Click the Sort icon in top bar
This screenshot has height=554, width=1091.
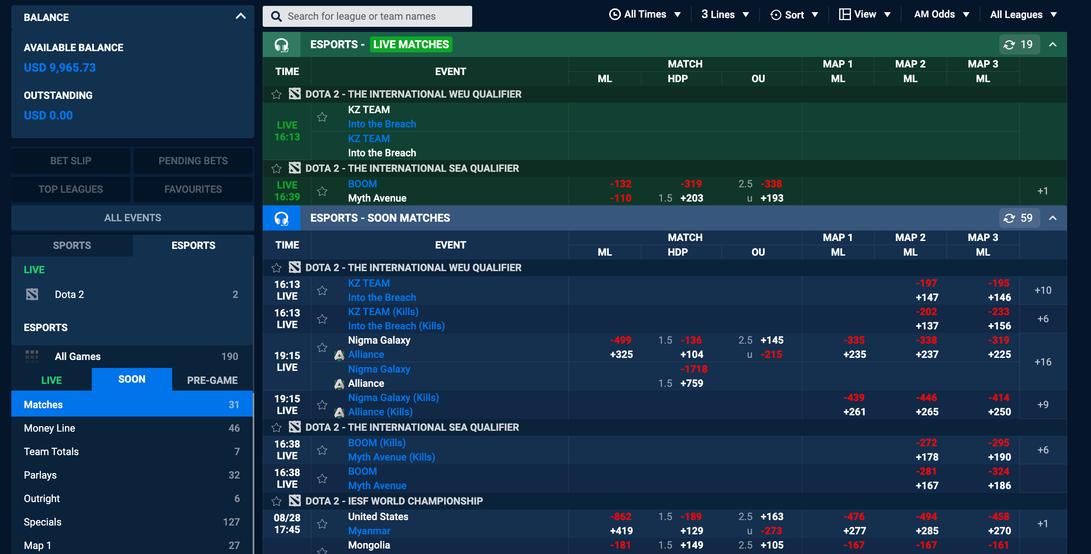coord(776,15)
